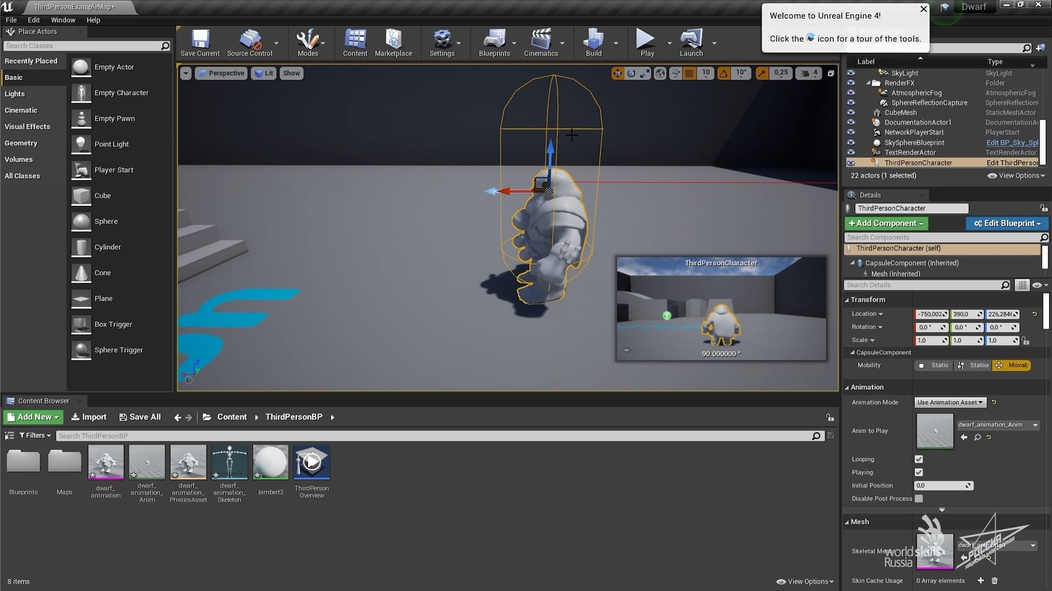This screenshot has width=1052, height=591.
Task: Open the Add Component dropdown
Action: 886,223
